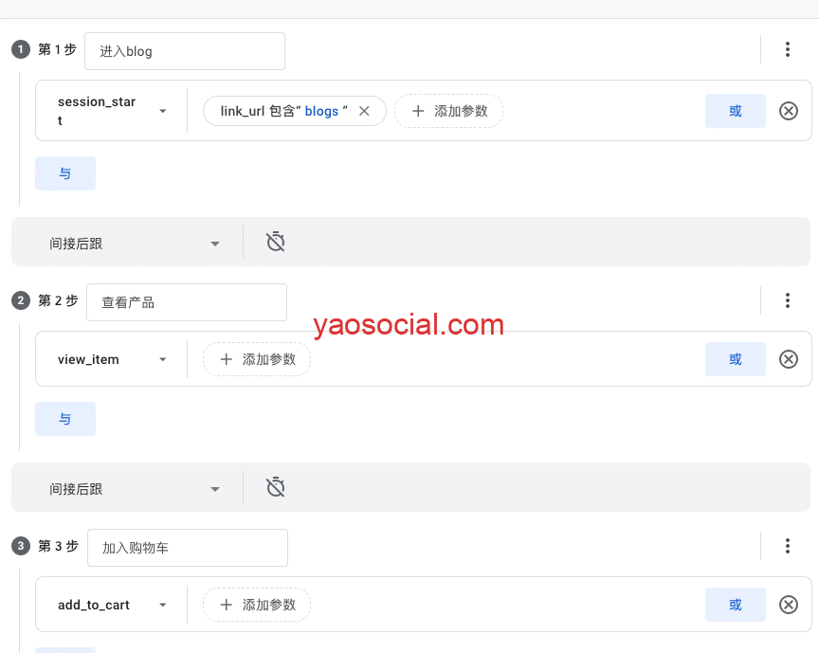Open the more options menu for step 3
819x653 pixels.
[787, 547]
